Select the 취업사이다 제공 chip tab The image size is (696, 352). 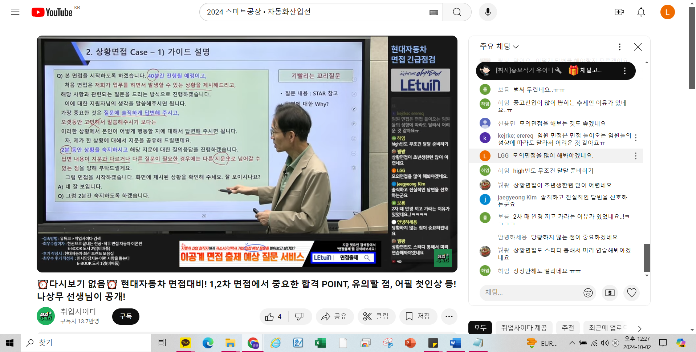[x=524, y=328]
